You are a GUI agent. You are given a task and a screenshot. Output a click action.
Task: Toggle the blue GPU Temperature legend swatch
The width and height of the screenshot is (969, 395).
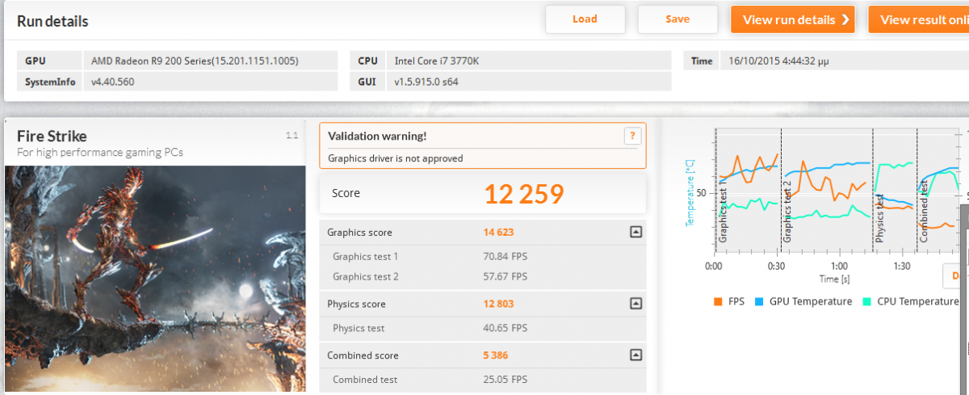(760, 301)
